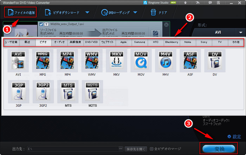Click the DVDローディング toolbar button
The width and height of the screenshot is (246, 155).
pos(116,12)
